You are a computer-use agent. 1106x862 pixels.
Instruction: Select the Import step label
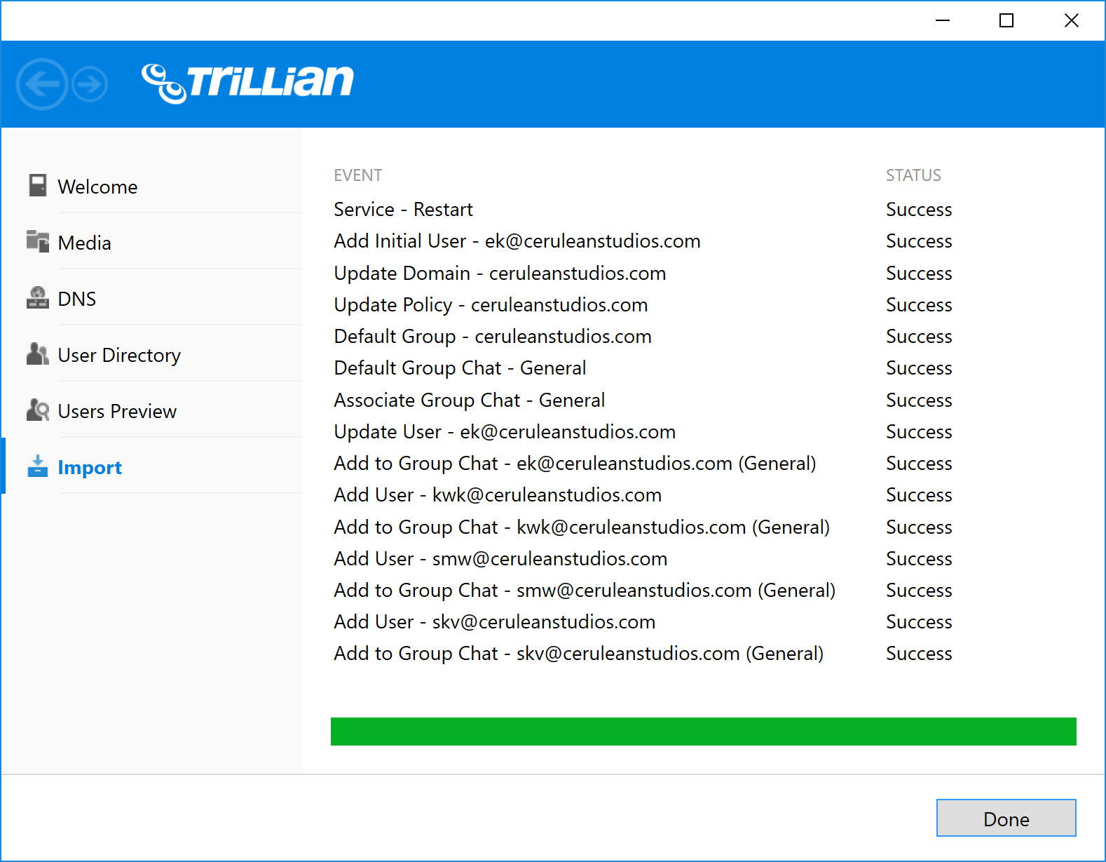coord(90,468)
